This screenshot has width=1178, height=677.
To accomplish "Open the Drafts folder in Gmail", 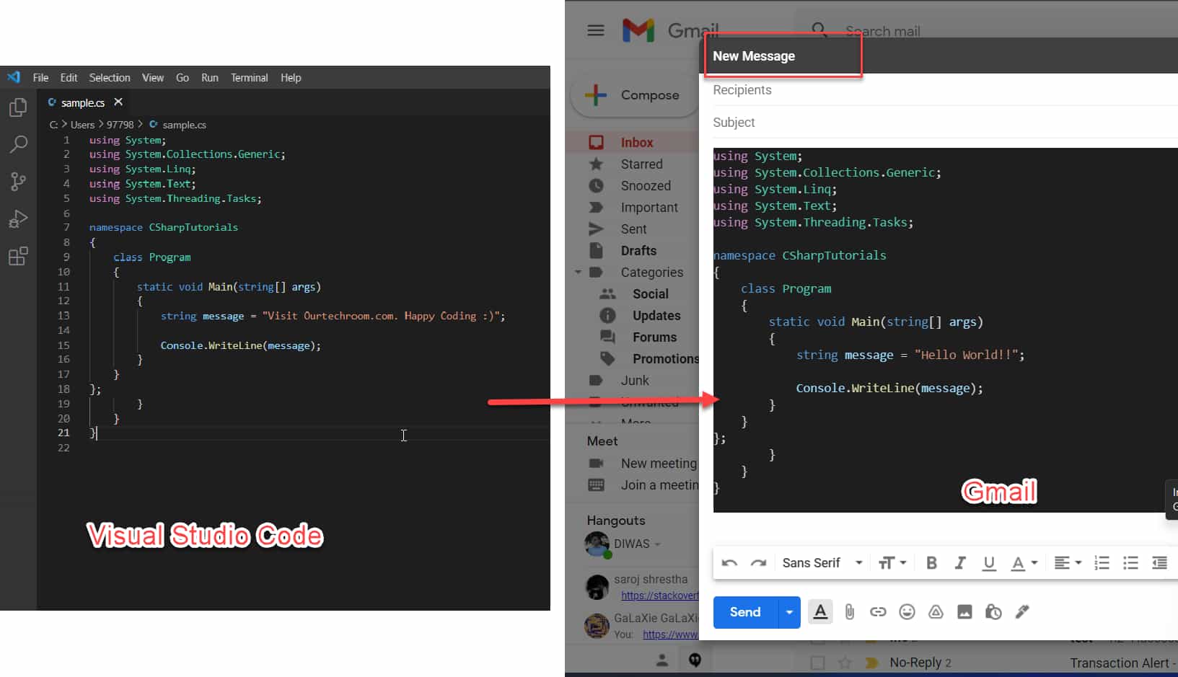I will (x=638, y=251).
